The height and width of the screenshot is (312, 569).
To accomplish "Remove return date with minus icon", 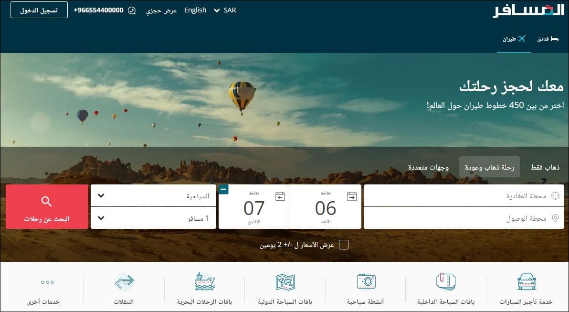I will [223, 189].
